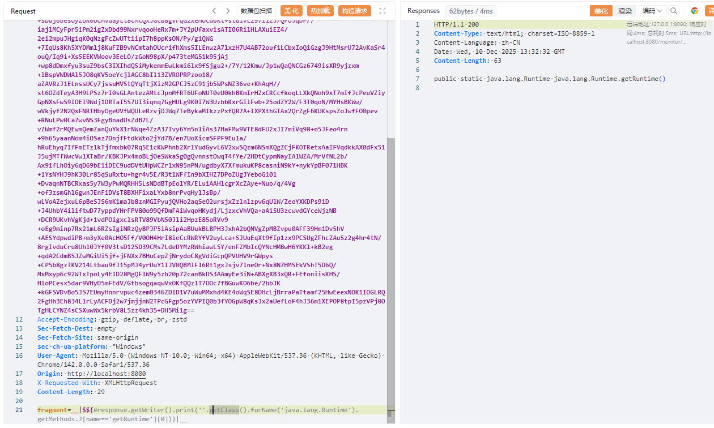This screenshot has width=714, height=428.
Task: Go to previous request with left chevron
Action: click(214, 11)
